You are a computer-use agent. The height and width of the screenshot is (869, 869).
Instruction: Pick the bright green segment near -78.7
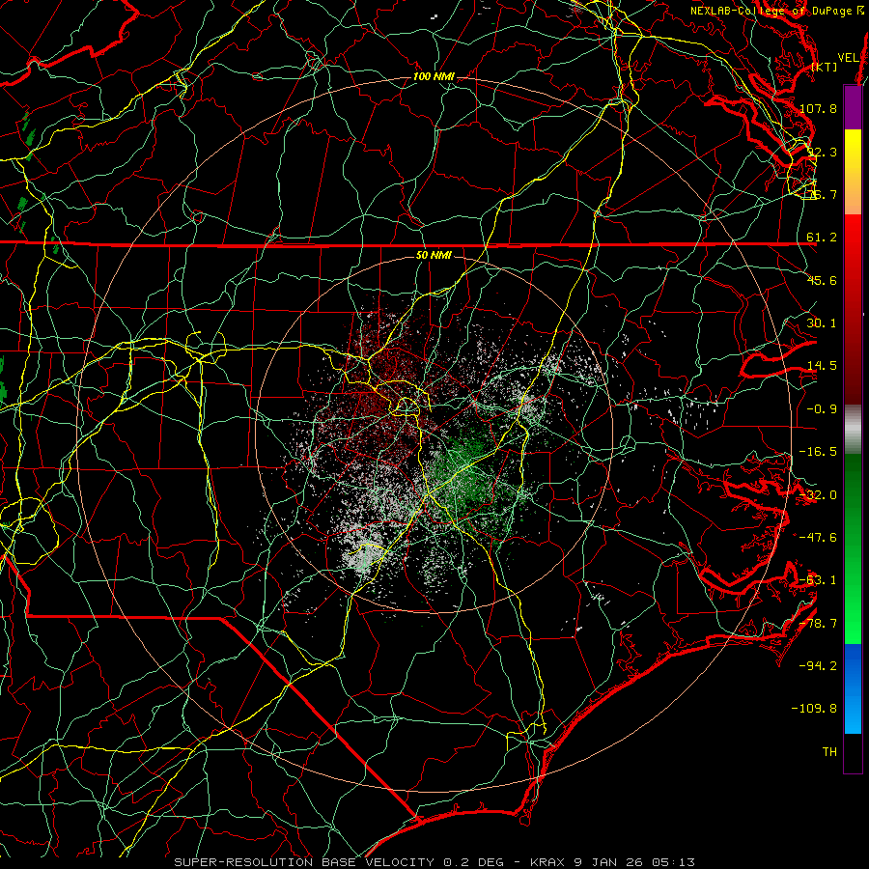tap(853, 621)
